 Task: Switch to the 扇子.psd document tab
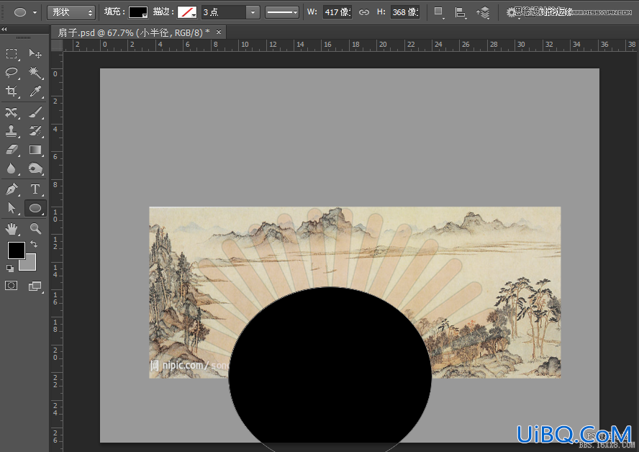pyautogui.click(x=134, y=32)
